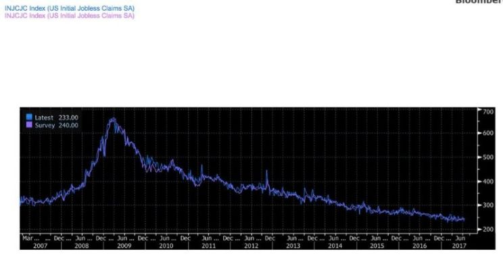Click the 700 y-axis tick label

[x=489, y=111]
